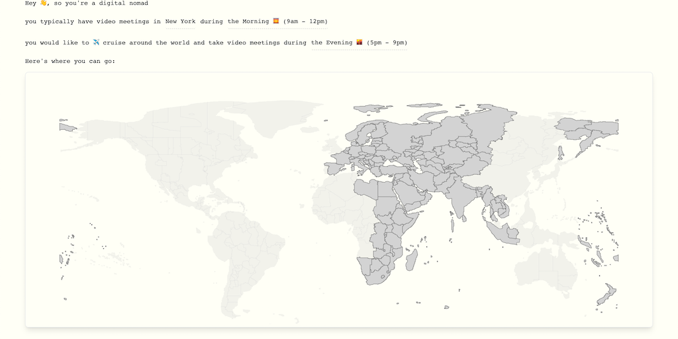Click Madagascar on the map

point(411,260)
